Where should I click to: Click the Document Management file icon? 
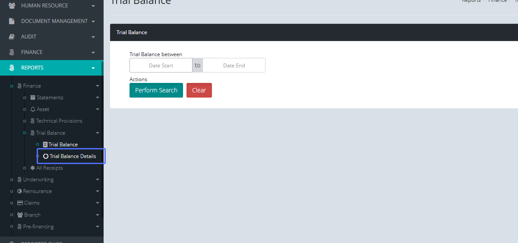12,21
